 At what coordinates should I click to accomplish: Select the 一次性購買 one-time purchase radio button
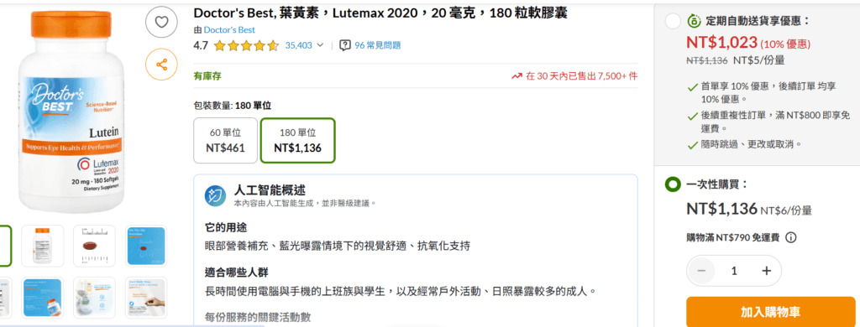coord(673,184)
